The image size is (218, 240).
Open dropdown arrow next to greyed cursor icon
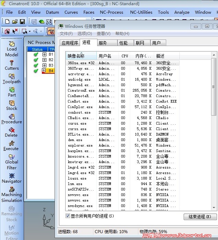click(41, 31)
